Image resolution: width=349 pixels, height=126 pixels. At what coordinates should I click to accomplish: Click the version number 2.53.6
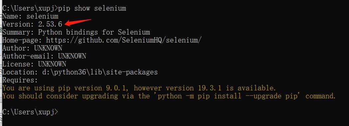point(50,24)
